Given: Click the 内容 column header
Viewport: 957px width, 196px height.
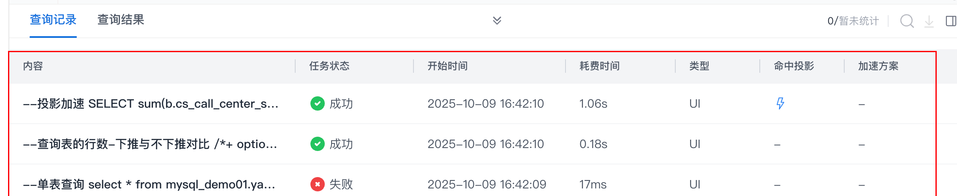Looking at the screenshot, I should click(33, 66).
